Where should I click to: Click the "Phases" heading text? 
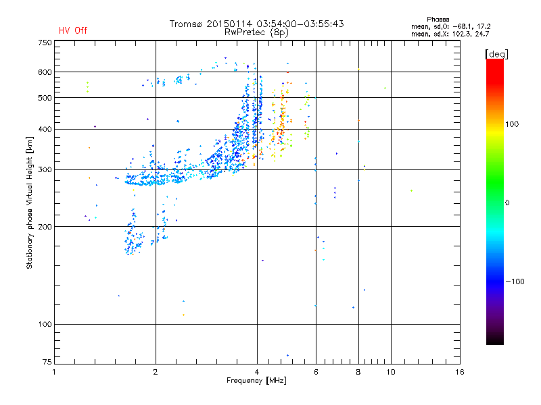pyautogui.click(x=438, y=20)
